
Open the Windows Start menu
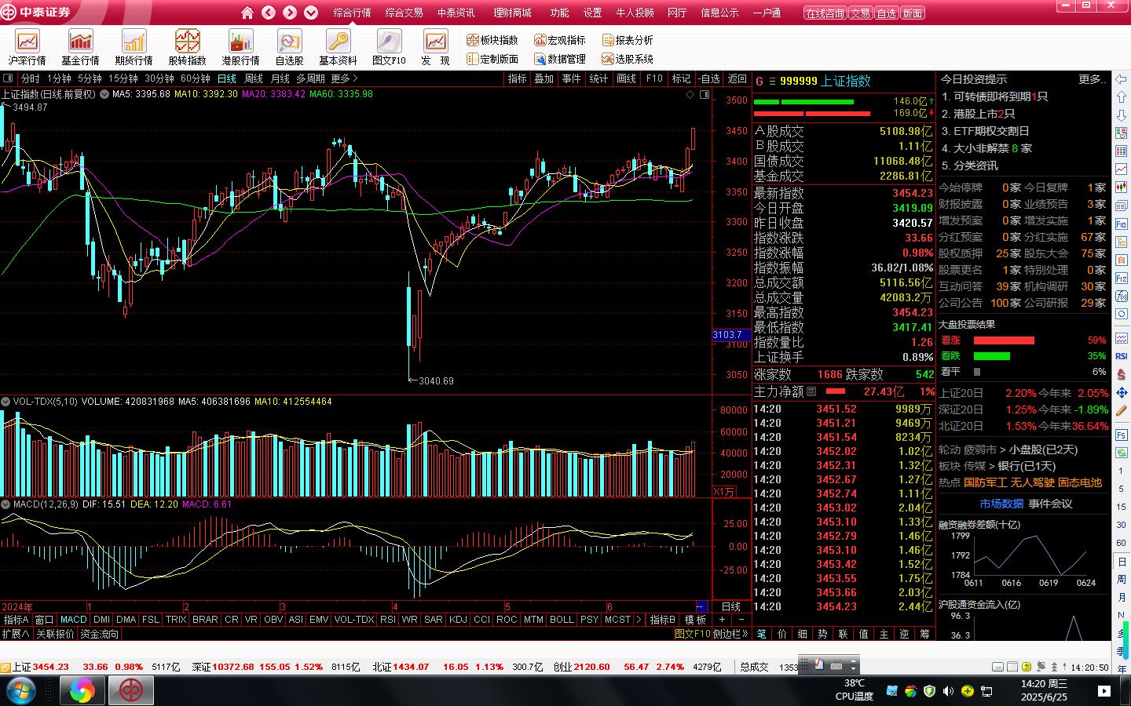[x=21, y=690]
